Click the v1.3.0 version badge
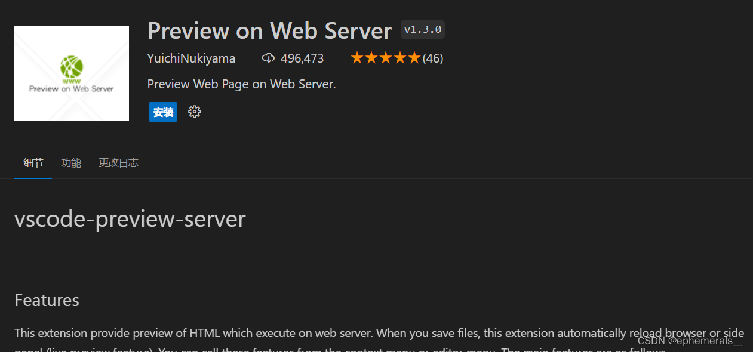 (x=423, y=30)
